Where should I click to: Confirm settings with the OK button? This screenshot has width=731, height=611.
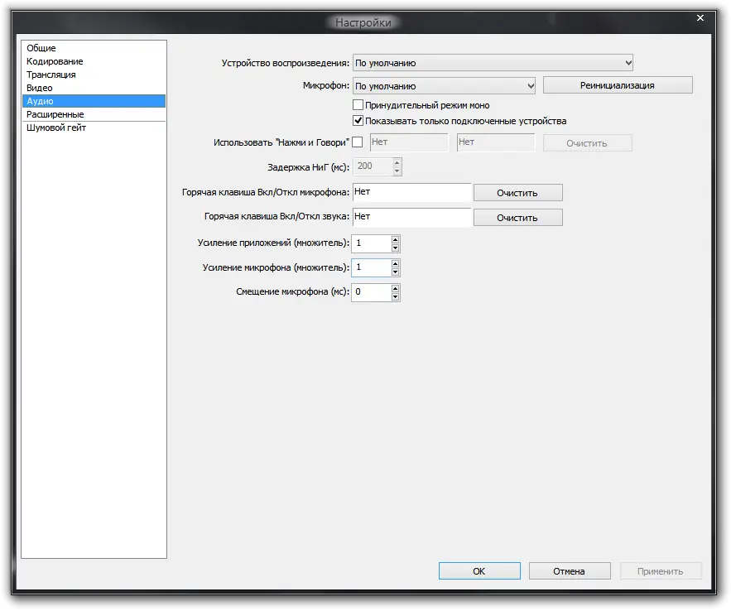click(479, 571)
